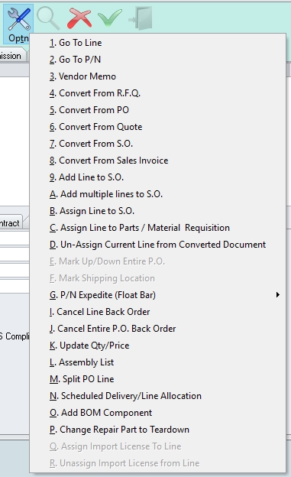Choose Split PO Line
Viewport: 291px width, 477px height.
157,379
